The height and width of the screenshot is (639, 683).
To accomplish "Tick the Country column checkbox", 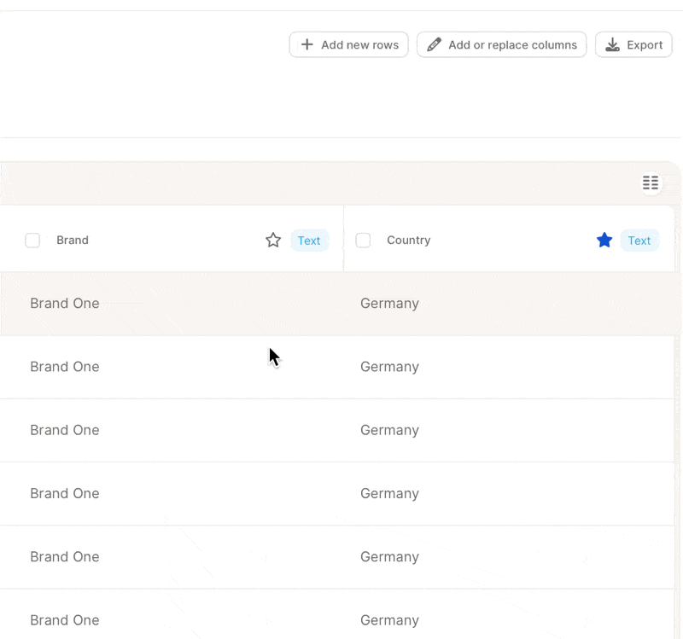I will (x=363, y=241).
